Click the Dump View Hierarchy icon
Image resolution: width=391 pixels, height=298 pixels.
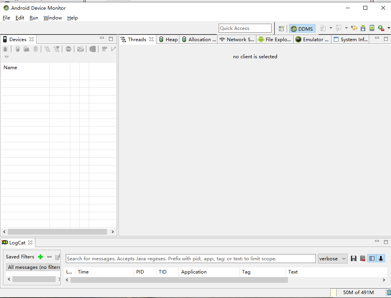coord(93,49)
